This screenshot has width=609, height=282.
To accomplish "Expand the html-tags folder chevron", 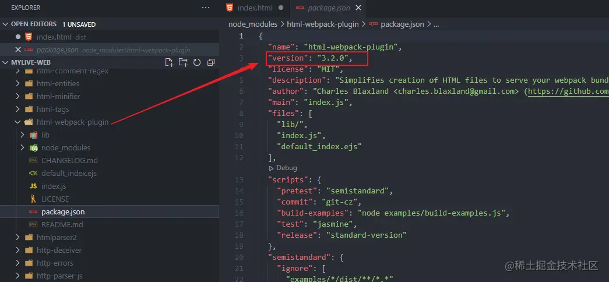I will [x=17, y=110].
